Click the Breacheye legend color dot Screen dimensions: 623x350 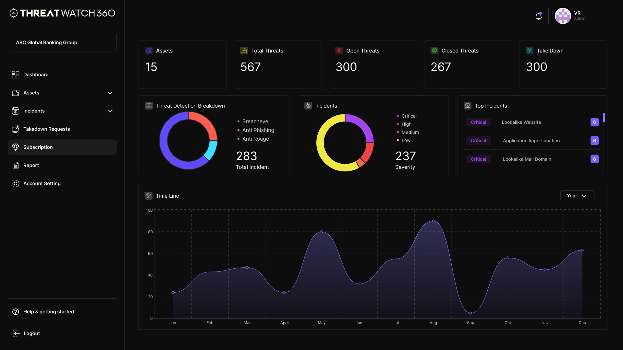pos(238,121)
